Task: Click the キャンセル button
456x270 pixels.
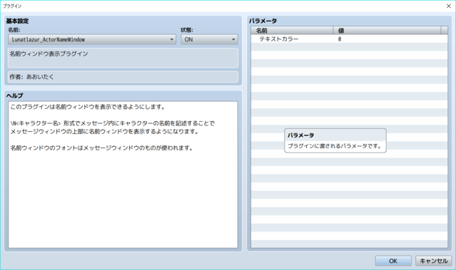Action: pyautogui.click(x=434, y=261)
